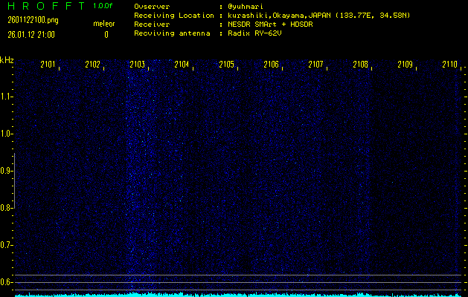Select the Radix RY-62V antenna text
This screenshot has height=297, width=468.
(x=254, y=33)
